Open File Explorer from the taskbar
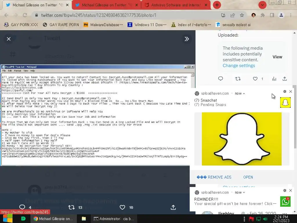Viewport: 297px width, 223px height. (84, 219)
